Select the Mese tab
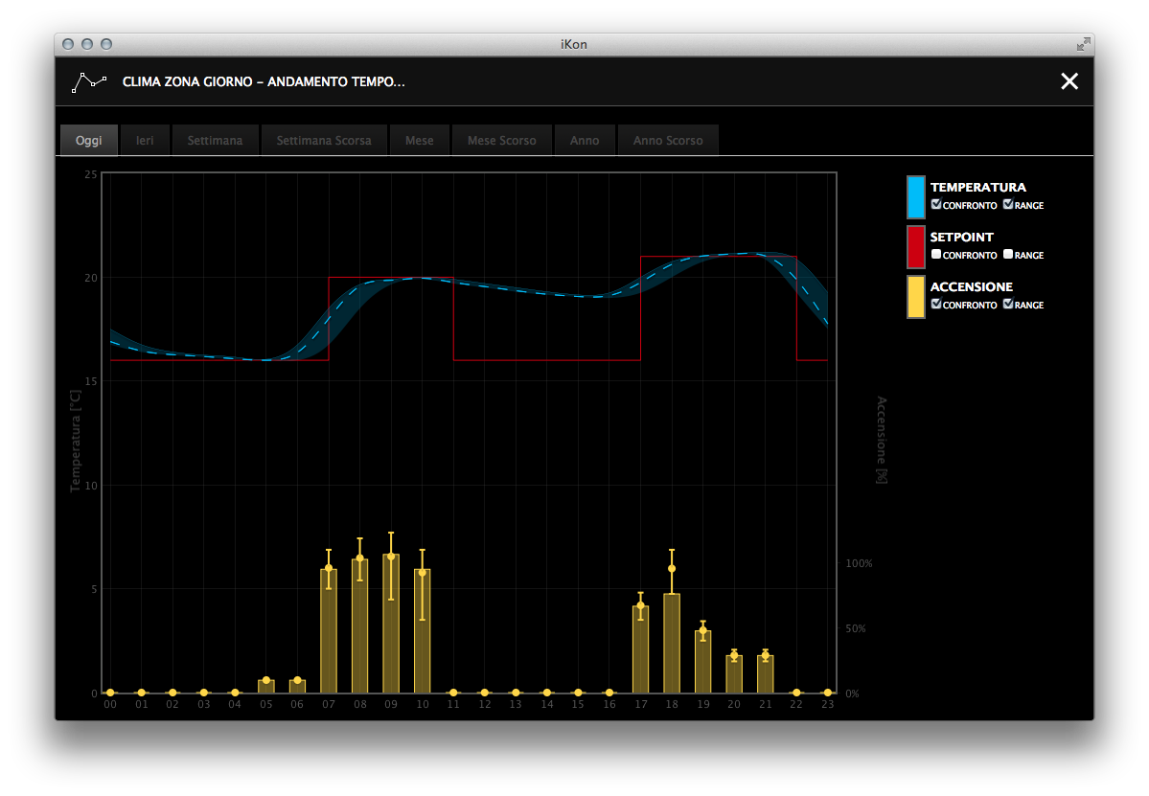Image resolution: width=1149 pixels, height=796 pixels. 419,140
